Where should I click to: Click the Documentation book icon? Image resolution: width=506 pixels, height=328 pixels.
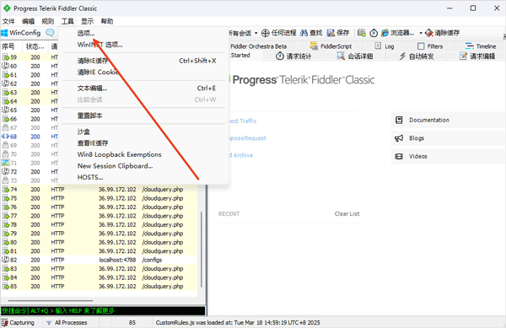point(399,120)
